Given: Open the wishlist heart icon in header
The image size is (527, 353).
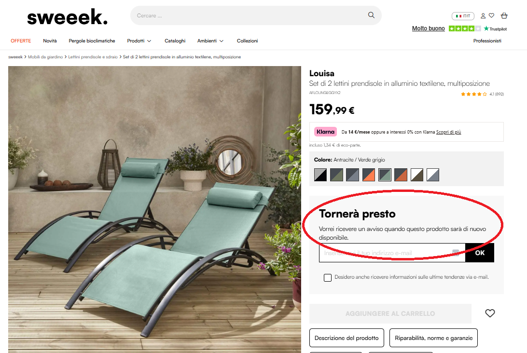Looking at the screenshot, I should coord(491,15).
